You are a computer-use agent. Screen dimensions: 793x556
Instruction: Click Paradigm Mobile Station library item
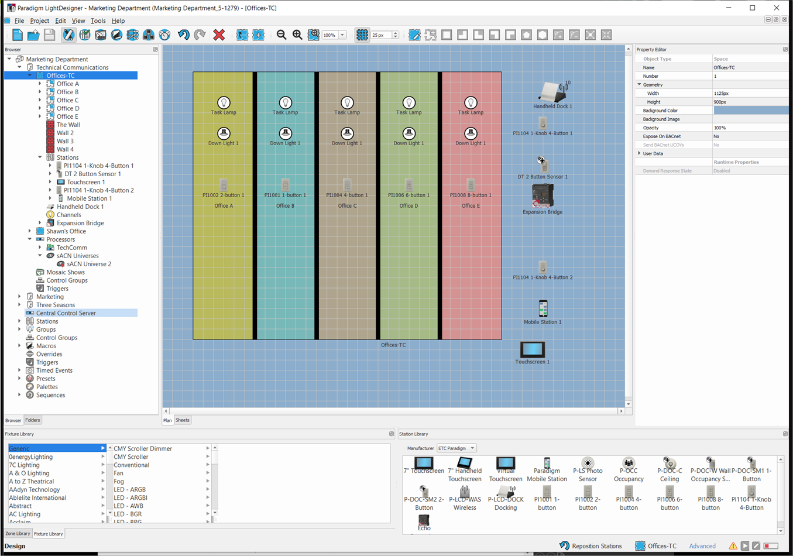click(547, 471)
